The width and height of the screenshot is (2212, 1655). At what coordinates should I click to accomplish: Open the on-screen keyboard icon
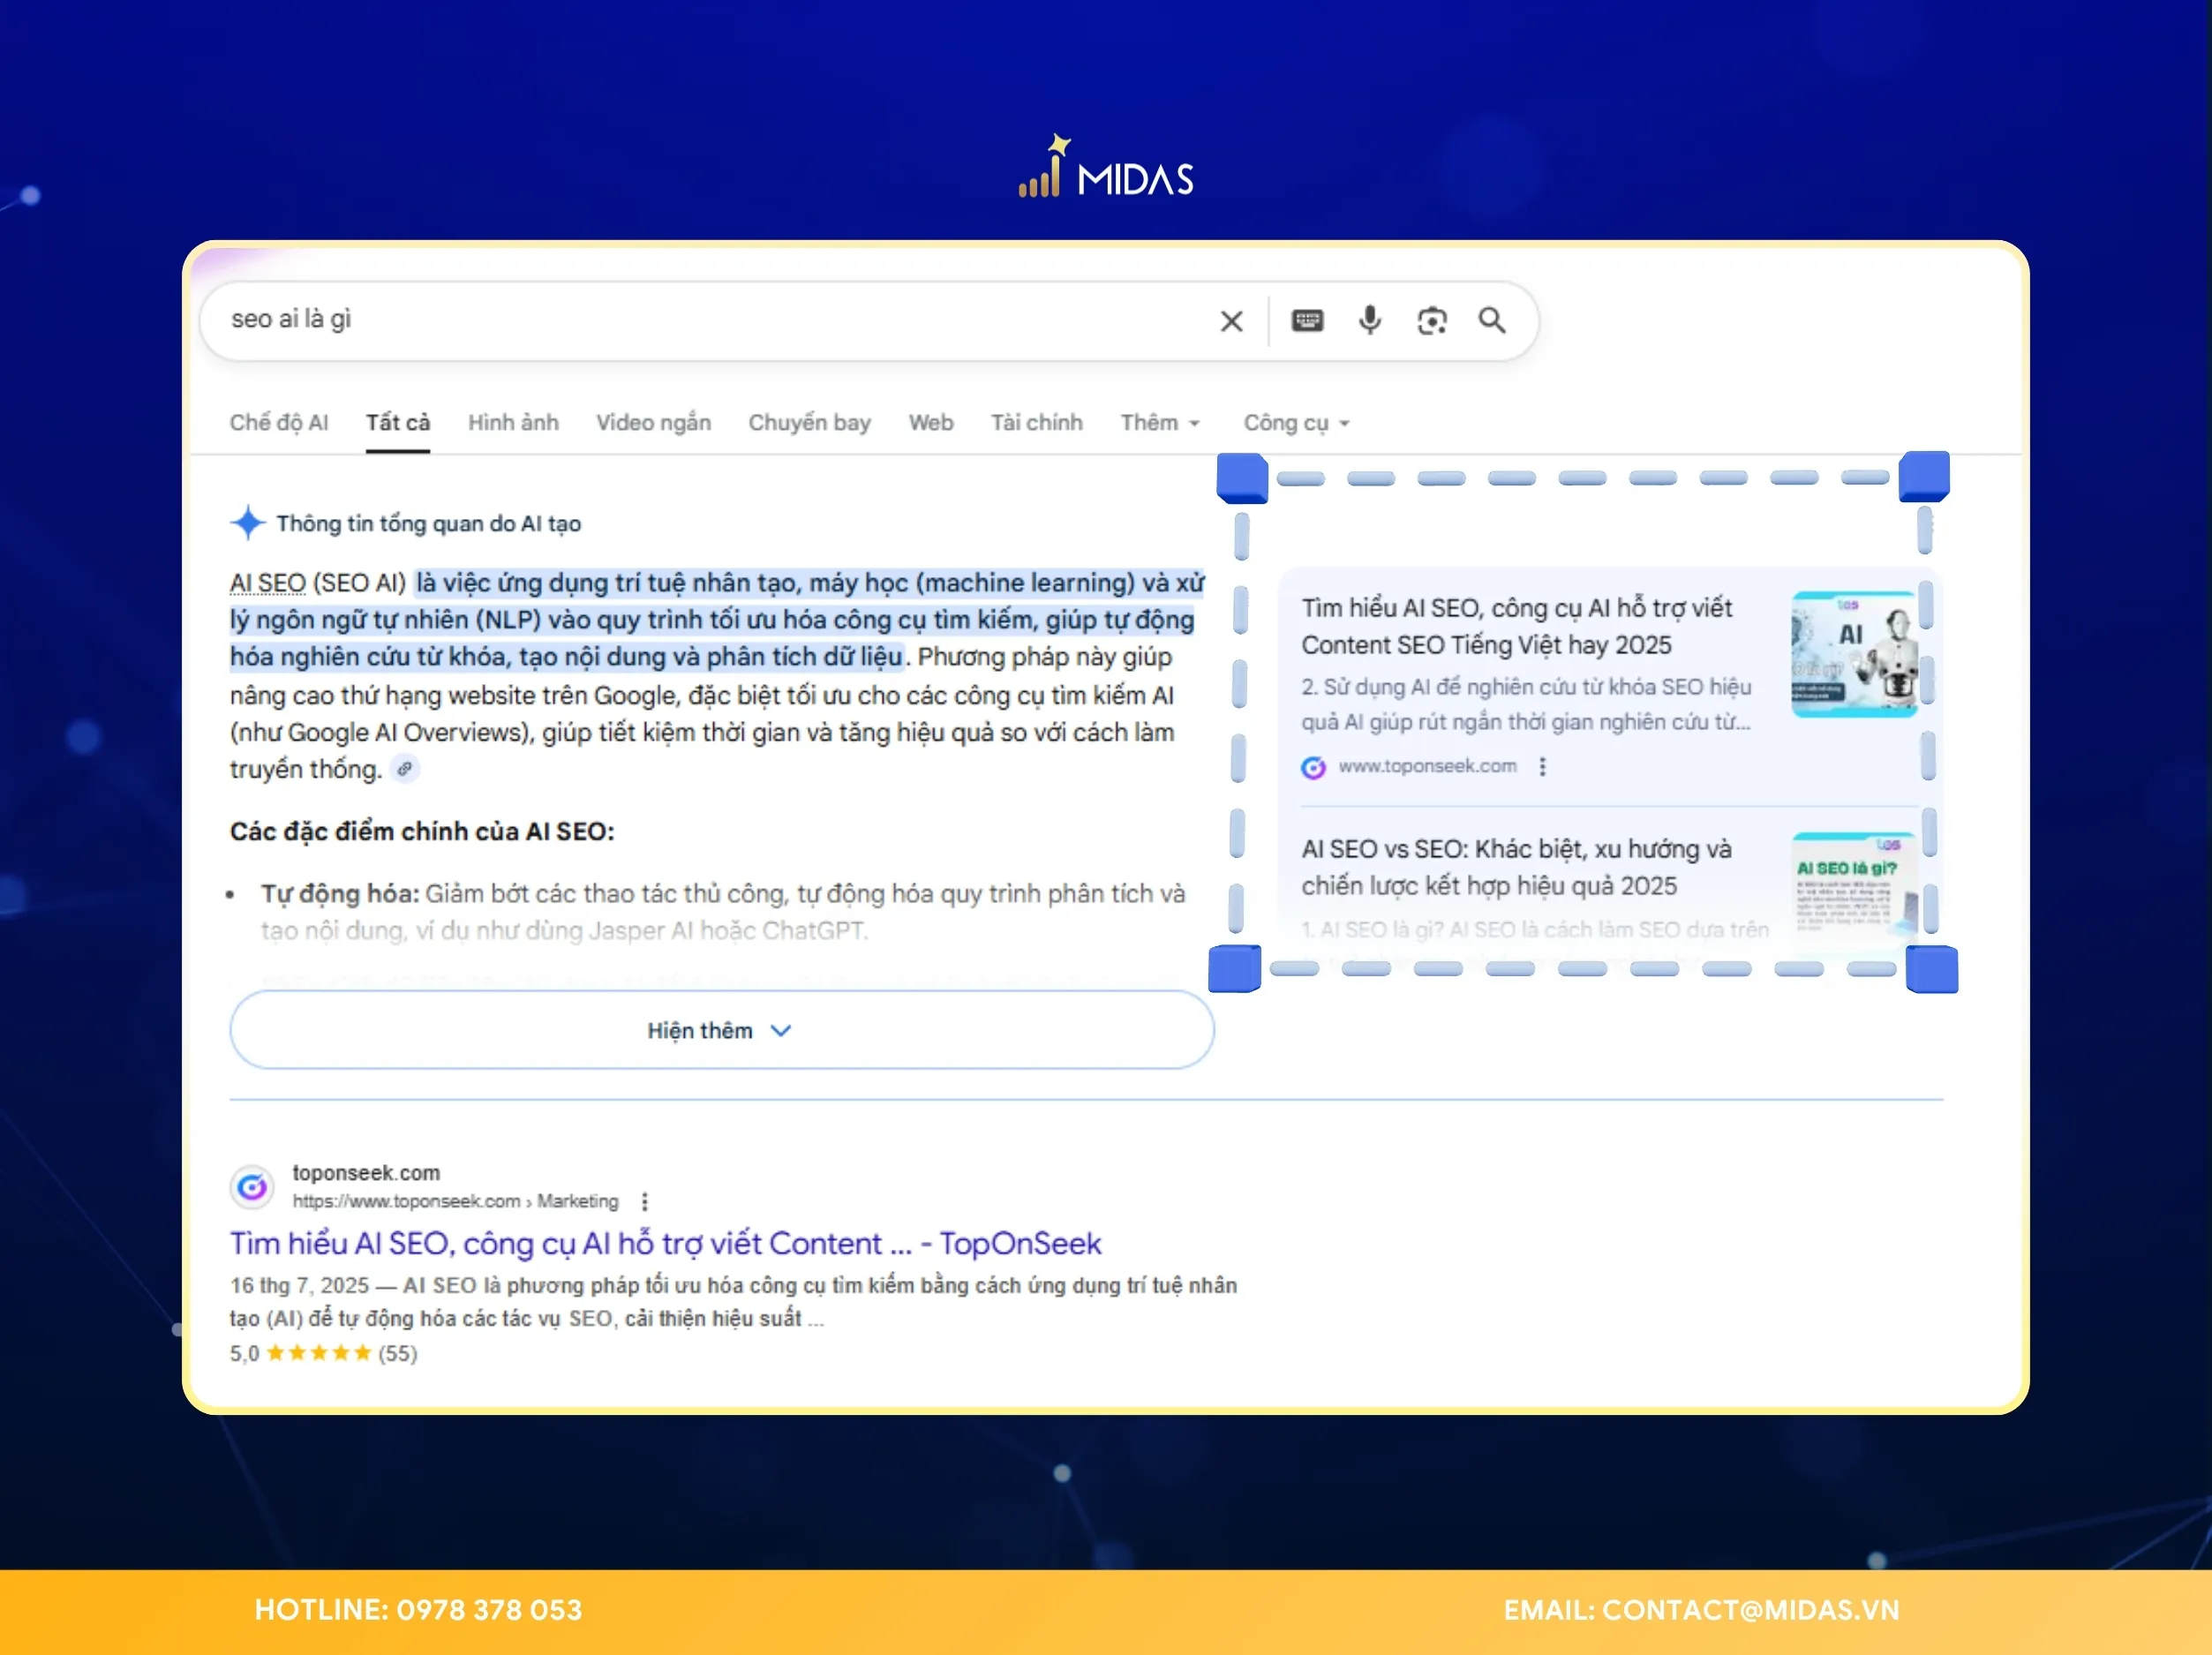pos(1307,321)
